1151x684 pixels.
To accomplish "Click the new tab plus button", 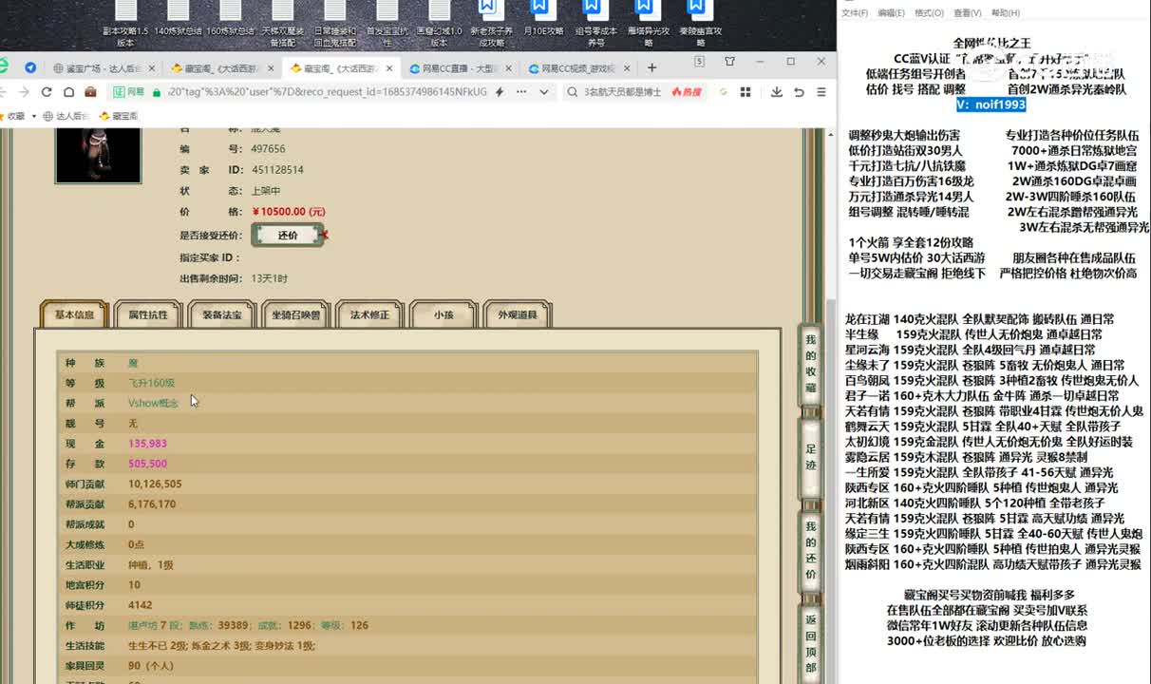I will (x=651, y=67).
